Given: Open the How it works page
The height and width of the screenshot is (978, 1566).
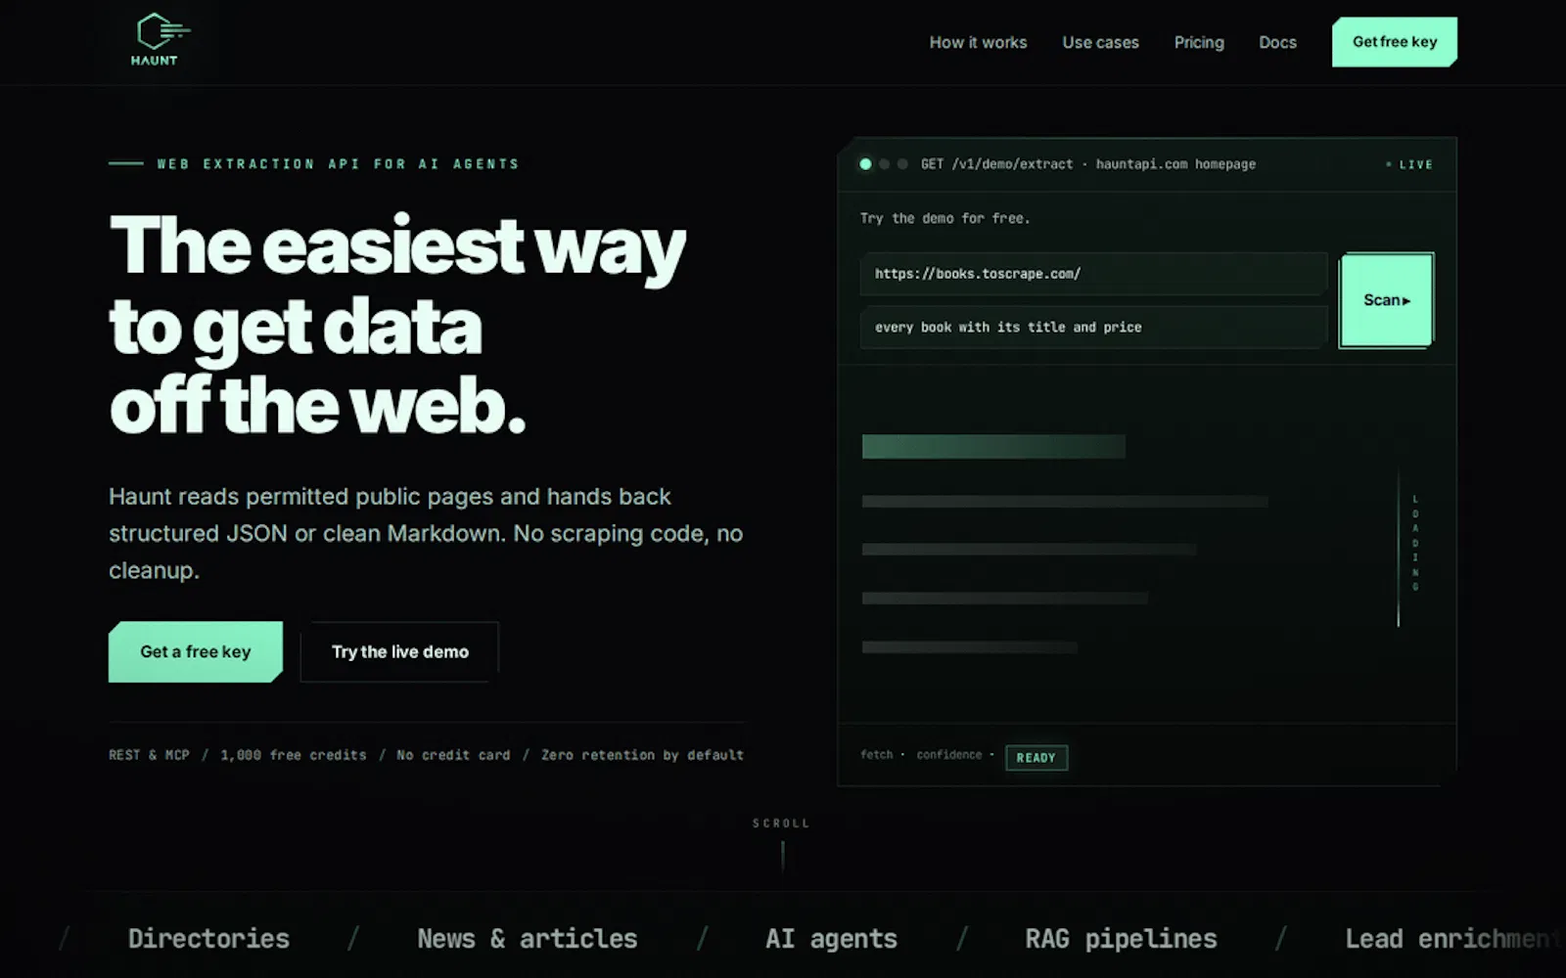Looking at the screenshot, I should pos(978,42).
